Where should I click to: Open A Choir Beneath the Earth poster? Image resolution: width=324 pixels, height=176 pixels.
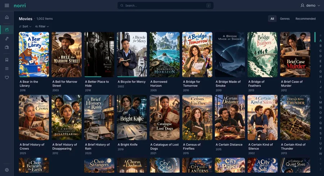pos(34,165)
